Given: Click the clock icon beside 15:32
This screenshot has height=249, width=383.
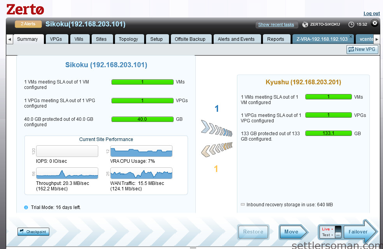Looking at the screenshot, I should point(351,24).
